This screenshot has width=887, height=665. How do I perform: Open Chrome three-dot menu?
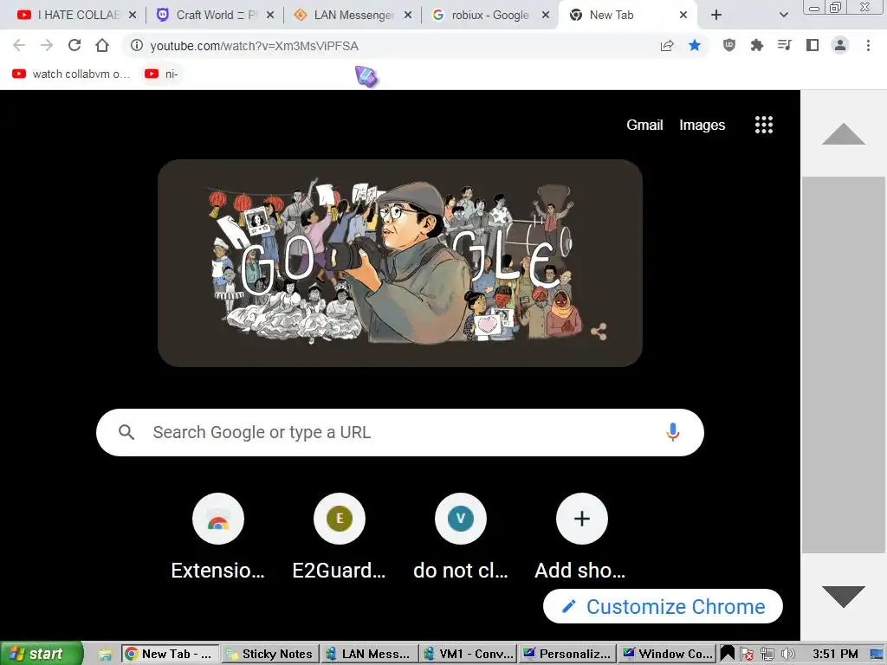coord(868,45)
